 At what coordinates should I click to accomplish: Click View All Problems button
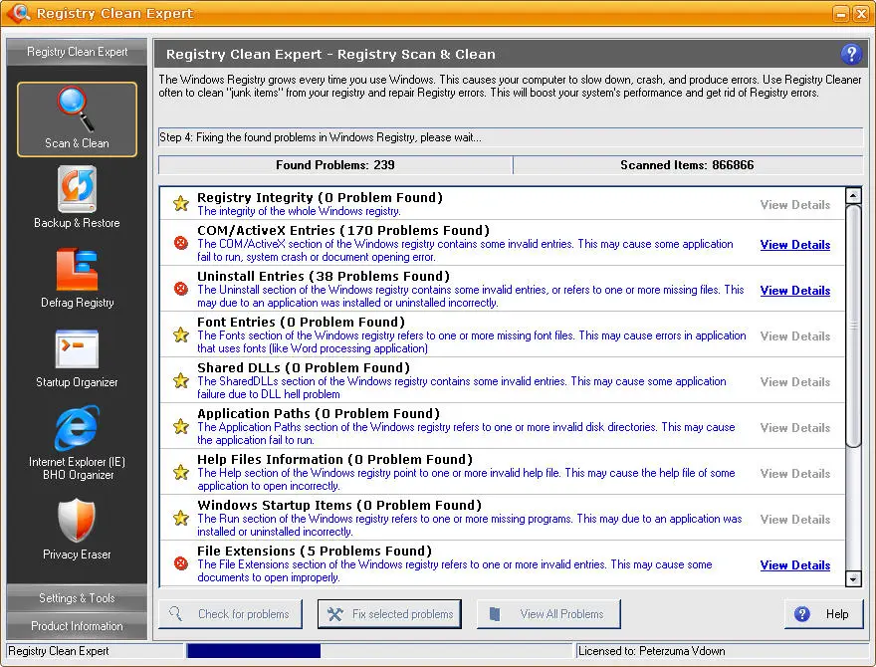tap(548, 614)
